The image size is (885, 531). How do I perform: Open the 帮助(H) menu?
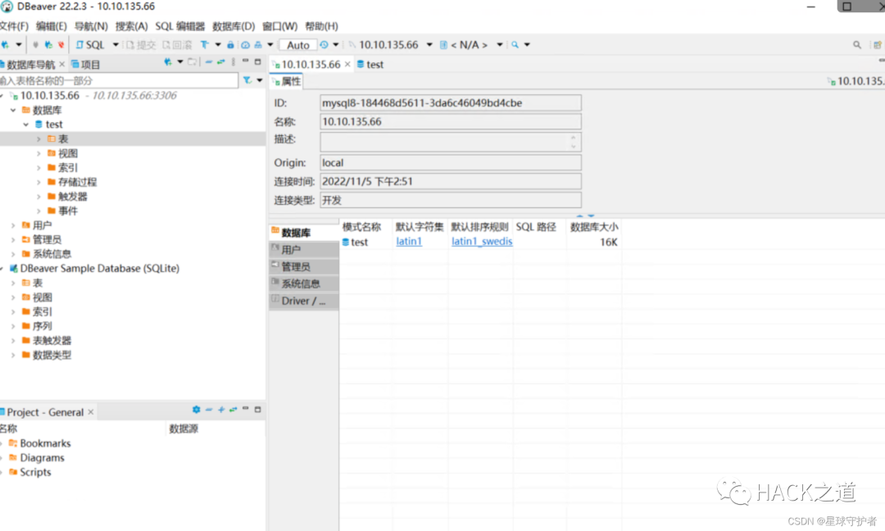(322, 26)
